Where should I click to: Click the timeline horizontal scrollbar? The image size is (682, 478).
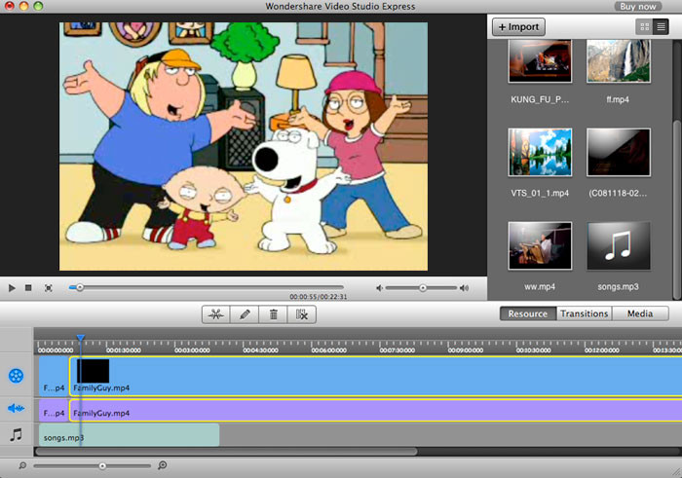pos(226,452)
